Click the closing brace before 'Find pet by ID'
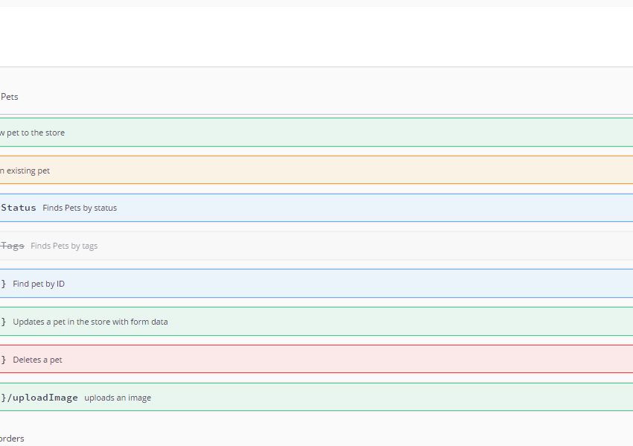Image resolution: width=633 pixels, height=446 pixels. 4,284
